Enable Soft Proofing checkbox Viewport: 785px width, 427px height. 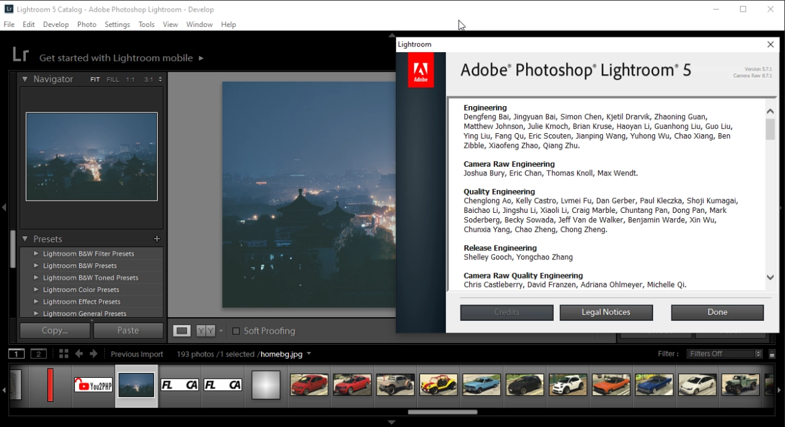[x=236, y=331]
